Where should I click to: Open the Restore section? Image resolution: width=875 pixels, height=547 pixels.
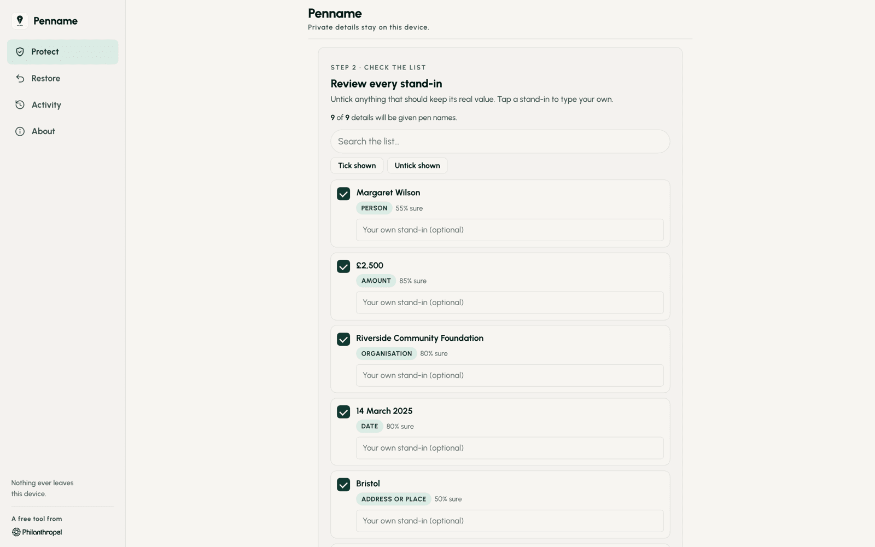coord(62,78)
